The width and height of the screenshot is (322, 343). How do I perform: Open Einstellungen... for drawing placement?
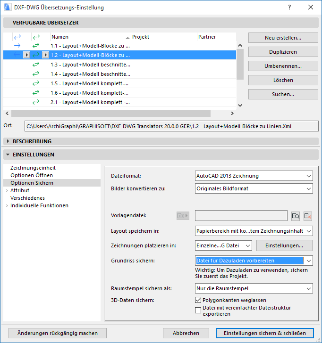pos(284,245)
